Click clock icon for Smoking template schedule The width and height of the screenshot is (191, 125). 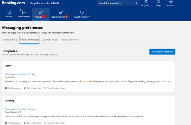[45, 88]
